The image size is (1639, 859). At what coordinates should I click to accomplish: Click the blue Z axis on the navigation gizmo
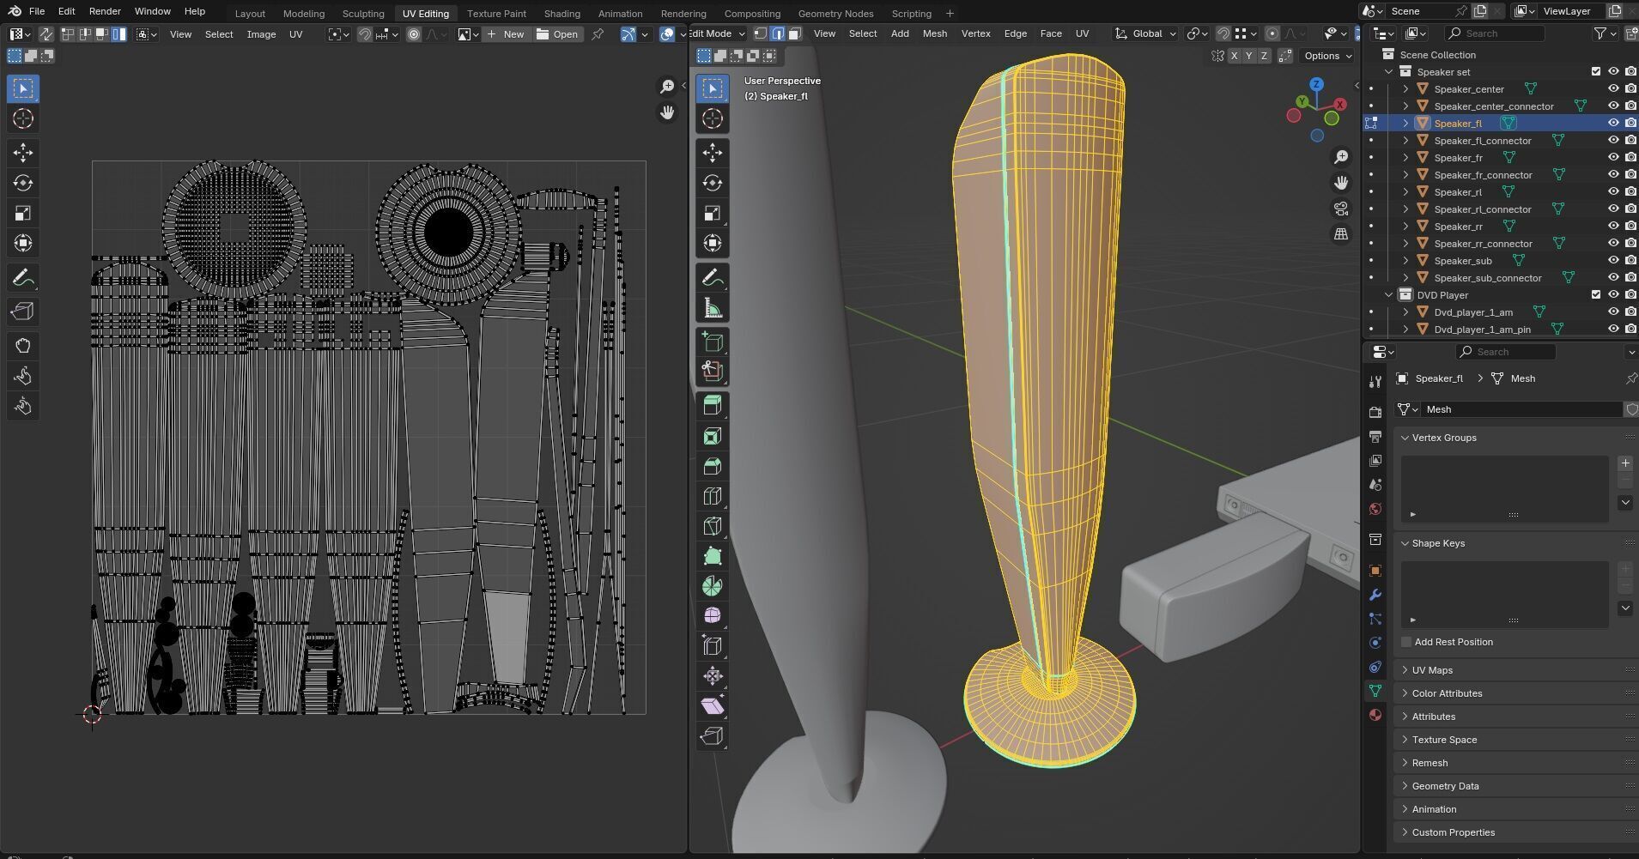click(x=1316, y=84)
